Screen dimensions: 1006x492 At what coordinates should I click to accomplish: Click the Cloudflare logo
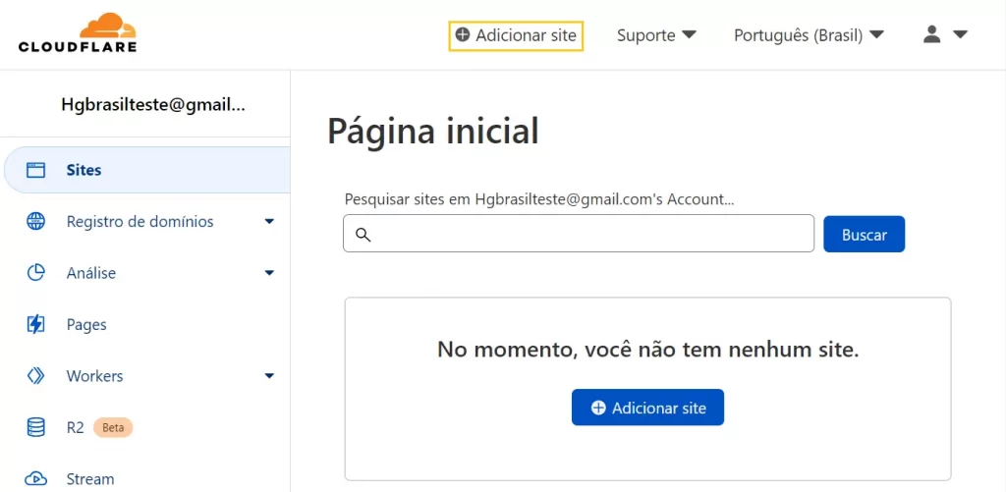[78, 33]
